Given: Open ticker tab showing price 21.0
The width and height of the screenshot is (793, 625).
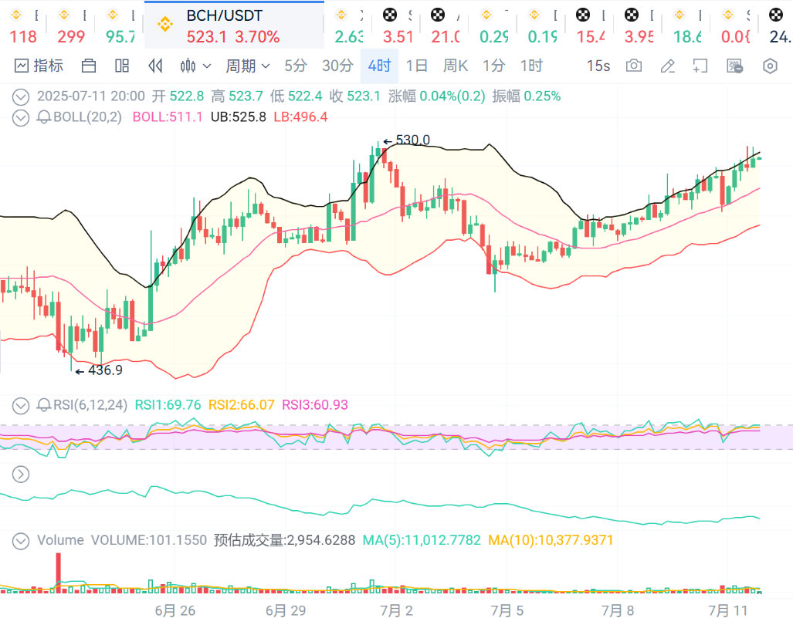Looking at the screenshot, I should tap(445, 25).
